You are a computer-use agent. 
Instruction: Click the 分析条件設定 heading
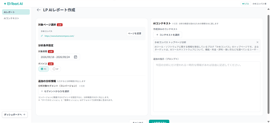[46, 46]
